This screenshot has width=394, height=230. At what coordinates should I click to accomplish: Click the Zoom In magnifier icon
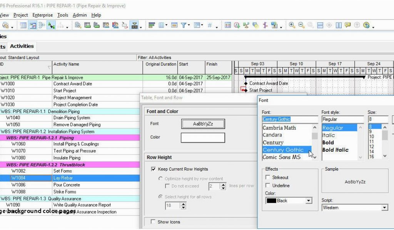[x=292, y=25]
